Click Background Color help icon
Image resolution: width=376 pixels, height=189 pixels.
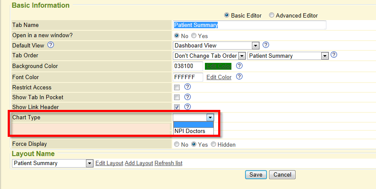pyautogui.click(x=240, y=66)
